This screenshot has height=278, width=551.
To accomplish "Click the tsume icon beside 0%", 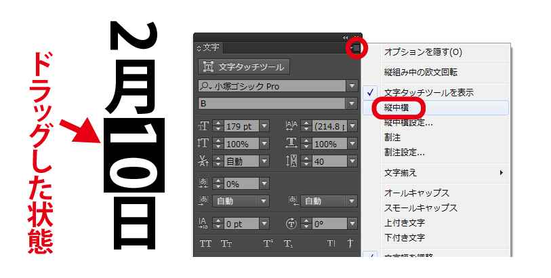I will (x=204, y=183).
